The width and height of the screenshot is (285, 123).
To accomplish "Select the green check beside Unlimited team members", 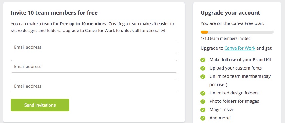I will (x=203, y=77).
